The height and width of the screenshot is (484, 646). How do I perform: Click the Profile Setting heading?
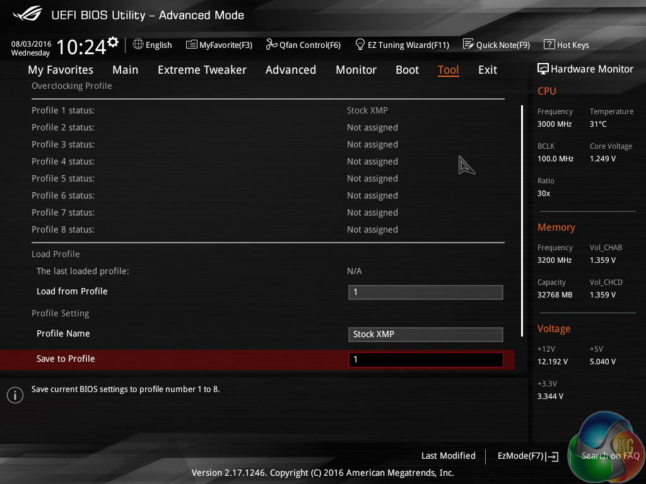pyautogui.click(x=60, y=314)
